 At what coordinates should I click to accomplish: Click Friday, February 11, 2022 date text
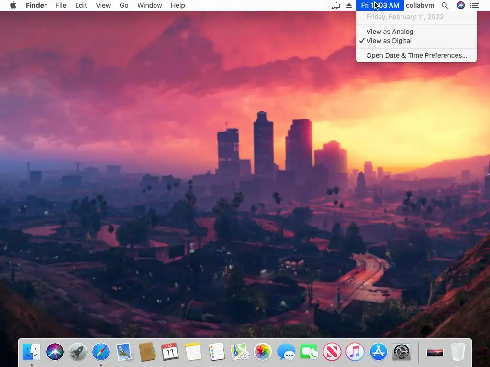click(x=405, y=17)
